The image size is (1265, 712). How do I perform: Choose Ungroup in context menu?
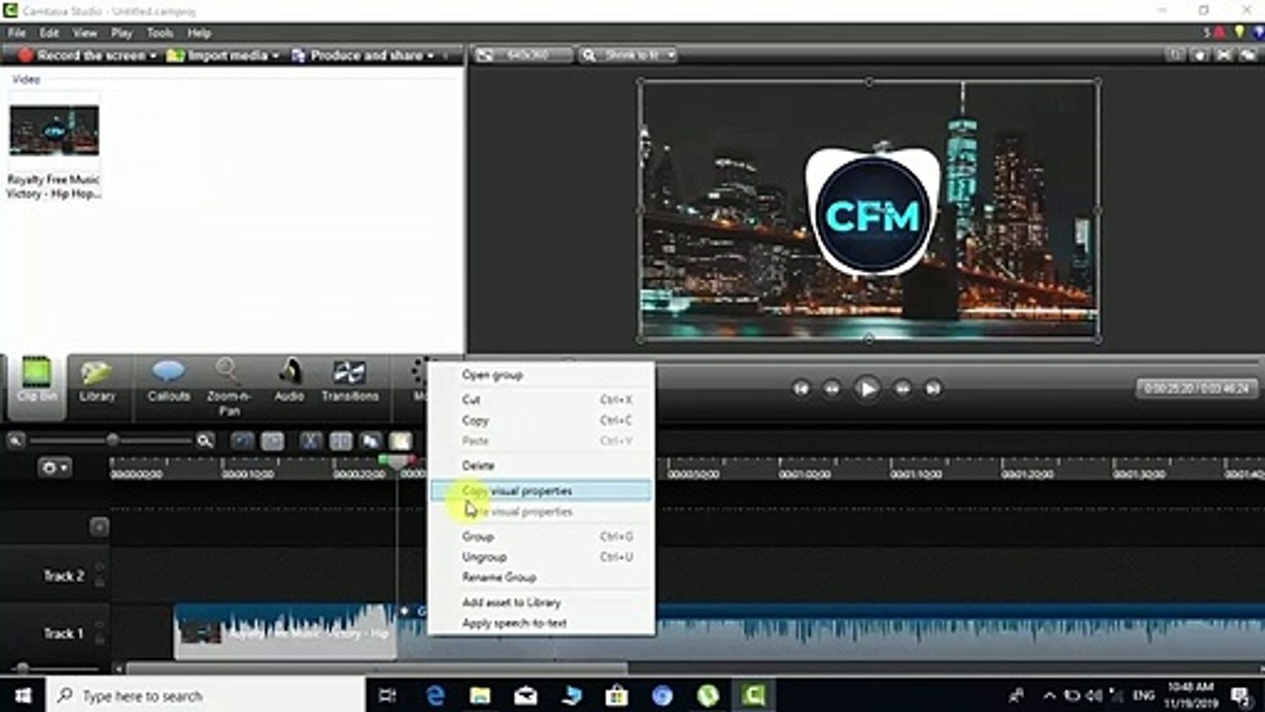click(541, 557)
